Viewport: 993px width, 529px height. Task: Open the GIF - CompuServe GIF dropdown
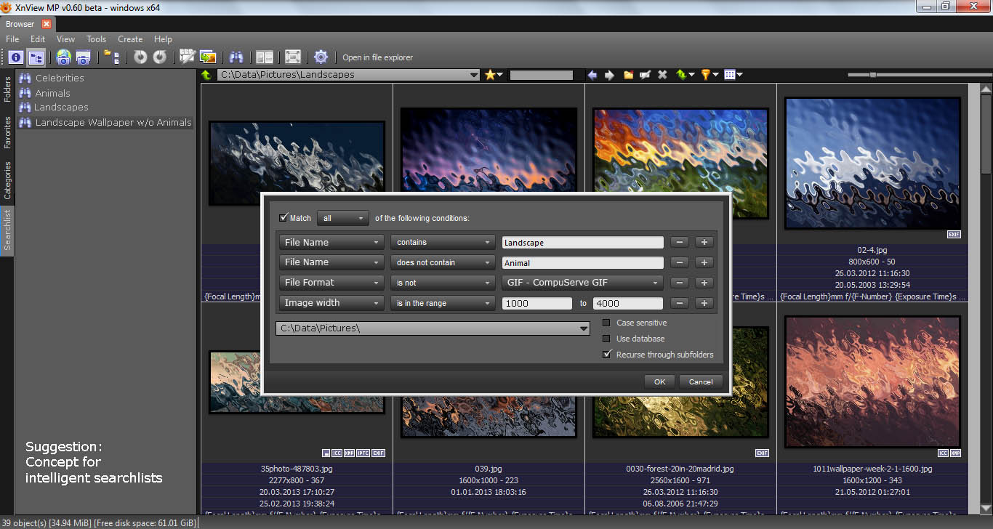[x=582, y=283]
